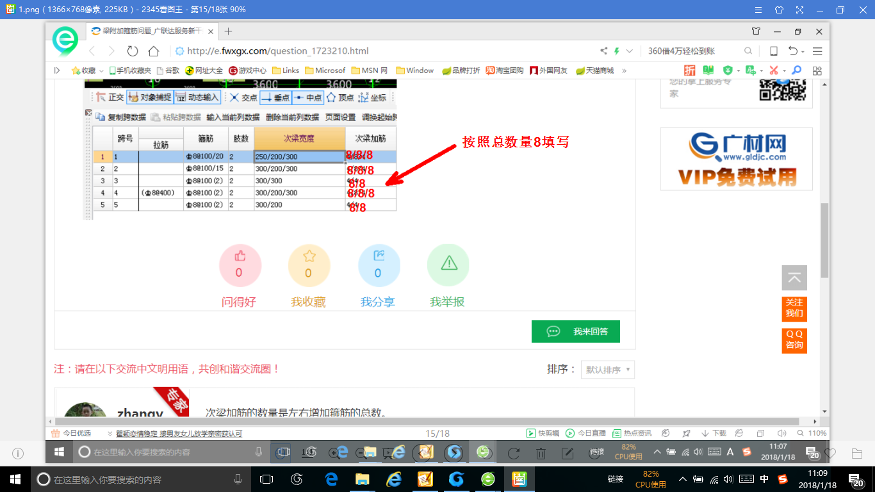Click the blue magnifier extension icon
The image size is (875, 492).
[x=796, y=70]
